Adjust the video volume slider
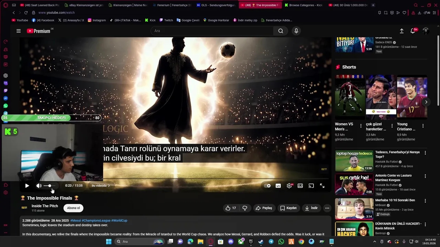440x247 pixels. pos(49,186)
